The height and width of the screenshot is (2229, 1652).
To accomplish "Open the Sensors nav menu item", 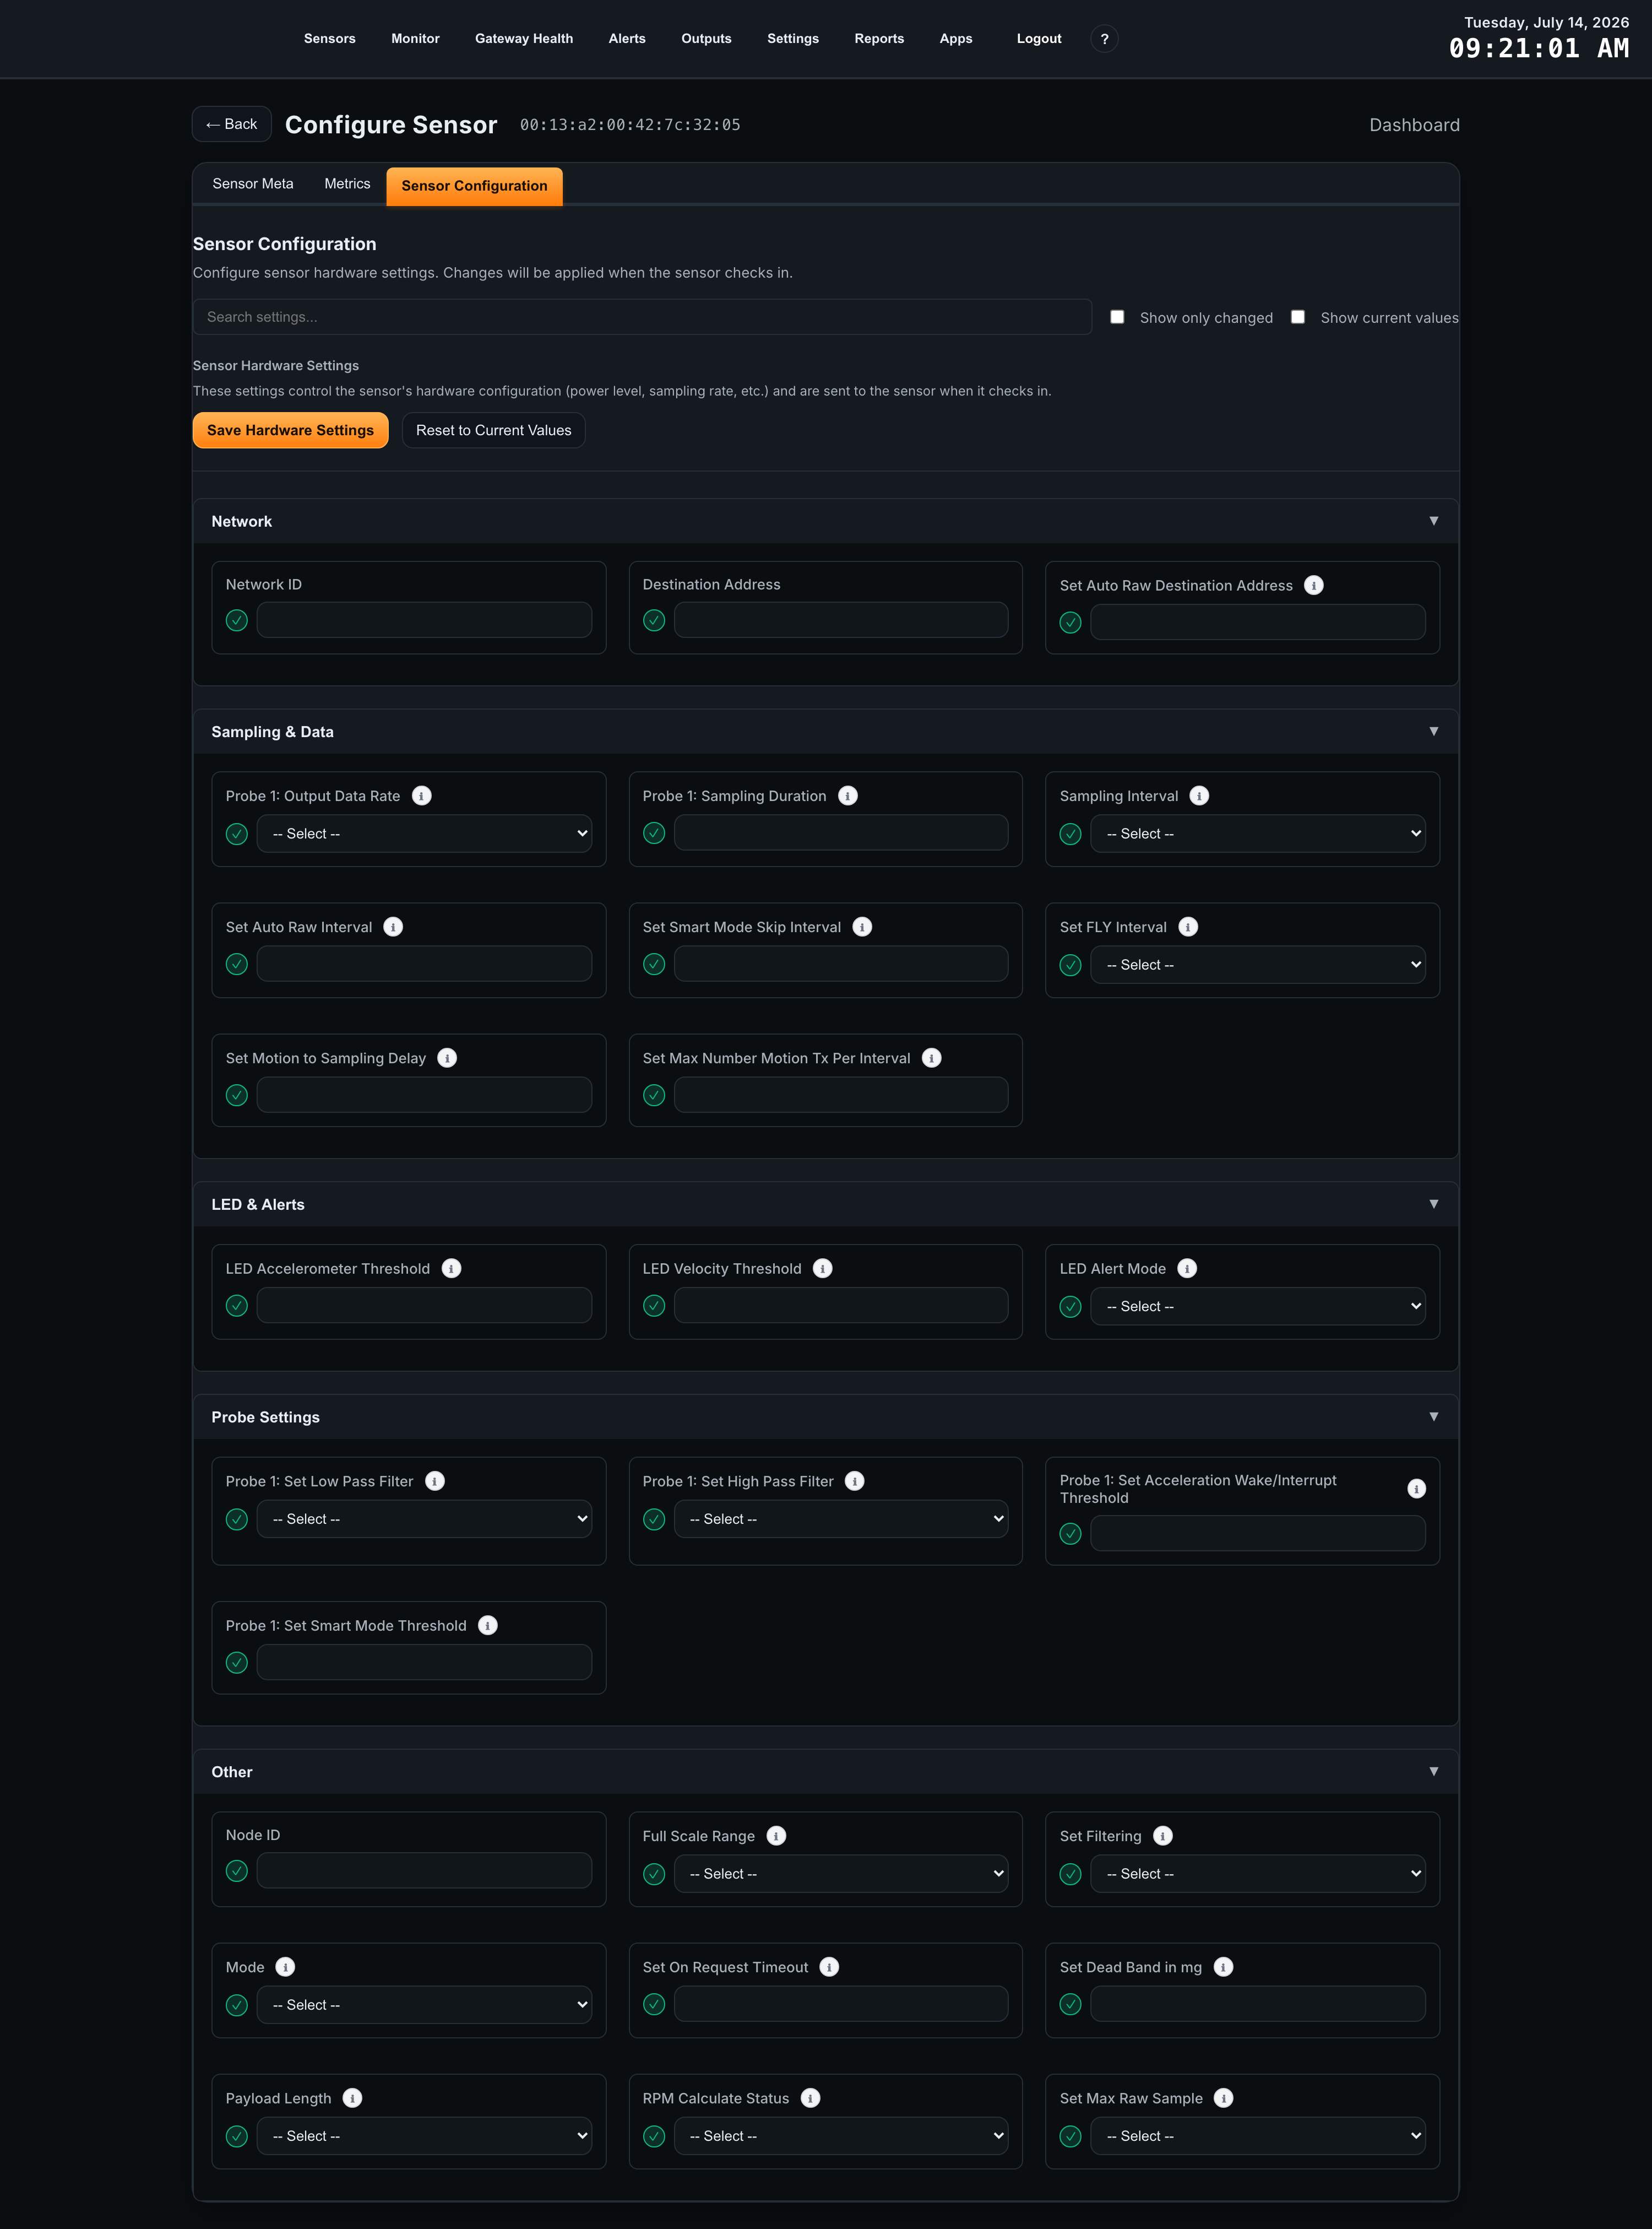I will [x=330, y=39].
